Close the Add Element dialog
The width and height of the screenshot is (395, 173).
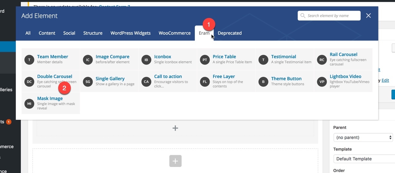point(369,16)
